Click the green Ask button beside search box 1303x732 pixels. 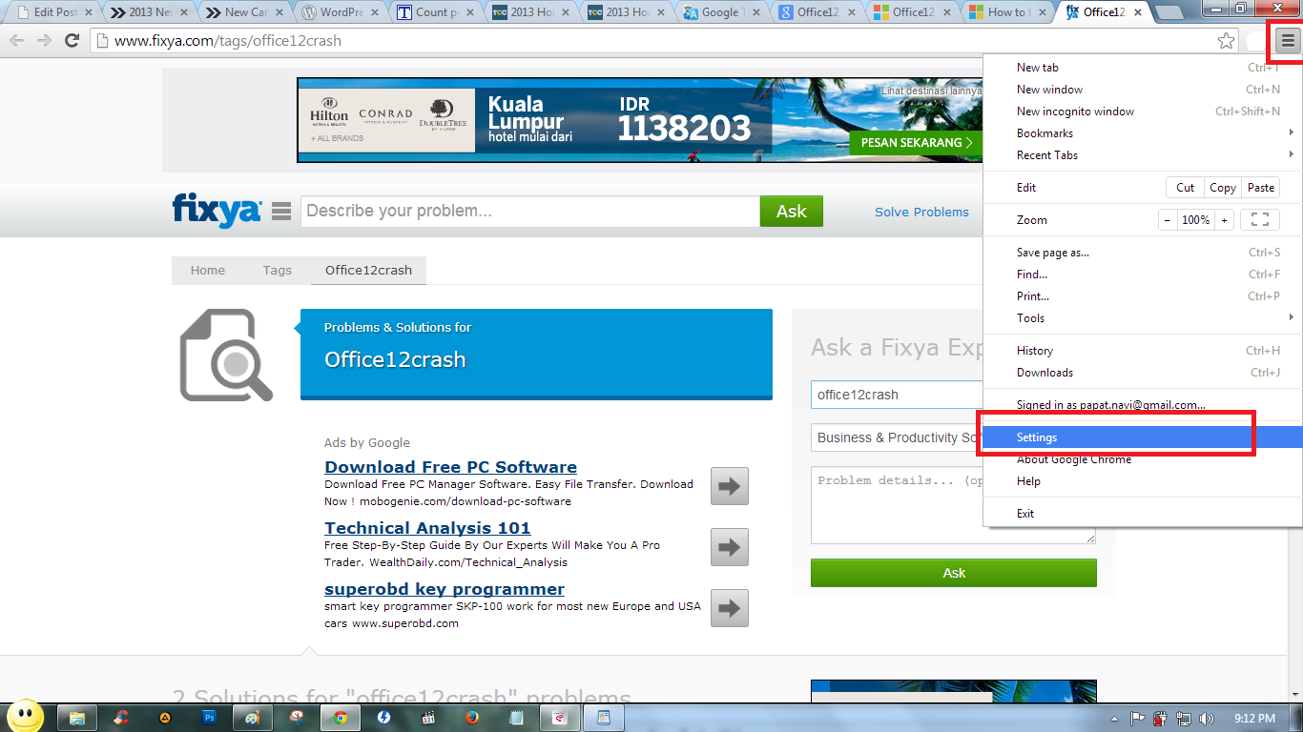791,212
